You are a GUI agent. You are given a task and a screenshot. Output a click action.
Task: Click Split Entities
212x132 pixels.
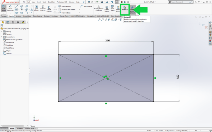coord(86,6)
